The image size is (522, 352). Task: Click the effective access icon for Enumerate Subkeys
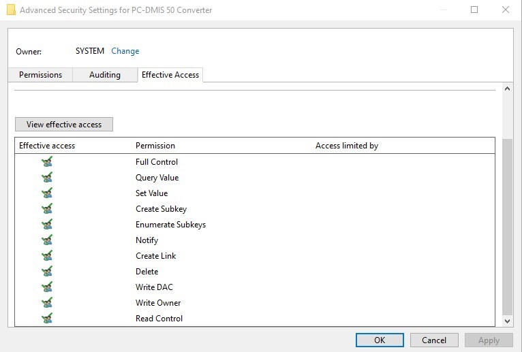point(47,225)
